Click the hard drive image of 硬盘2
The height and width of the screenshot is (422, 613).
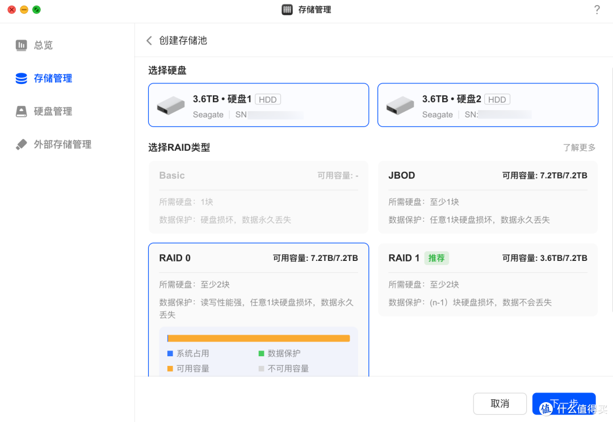coord(400,106)
